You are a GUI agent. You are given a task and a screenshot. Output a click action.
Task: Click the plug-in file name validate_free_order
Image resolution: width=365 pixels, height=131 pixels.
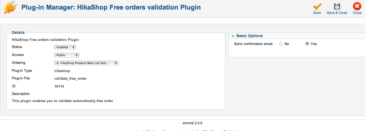(x=71, y=79)
